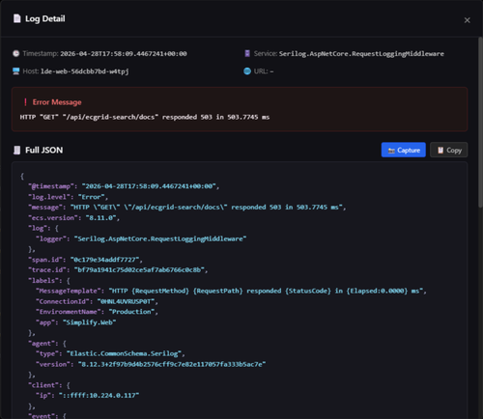Select host value lde-web-56dcbb7bd-w4tpj
Viewport: 483px width, 419px height.
(x=85, y=71)
